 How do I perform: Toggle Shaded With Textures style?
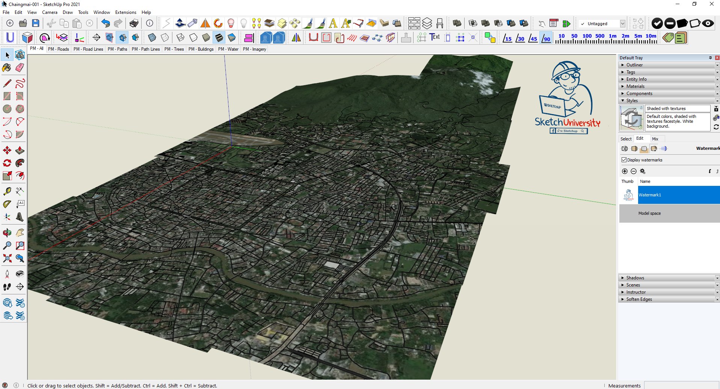[219, 38]
